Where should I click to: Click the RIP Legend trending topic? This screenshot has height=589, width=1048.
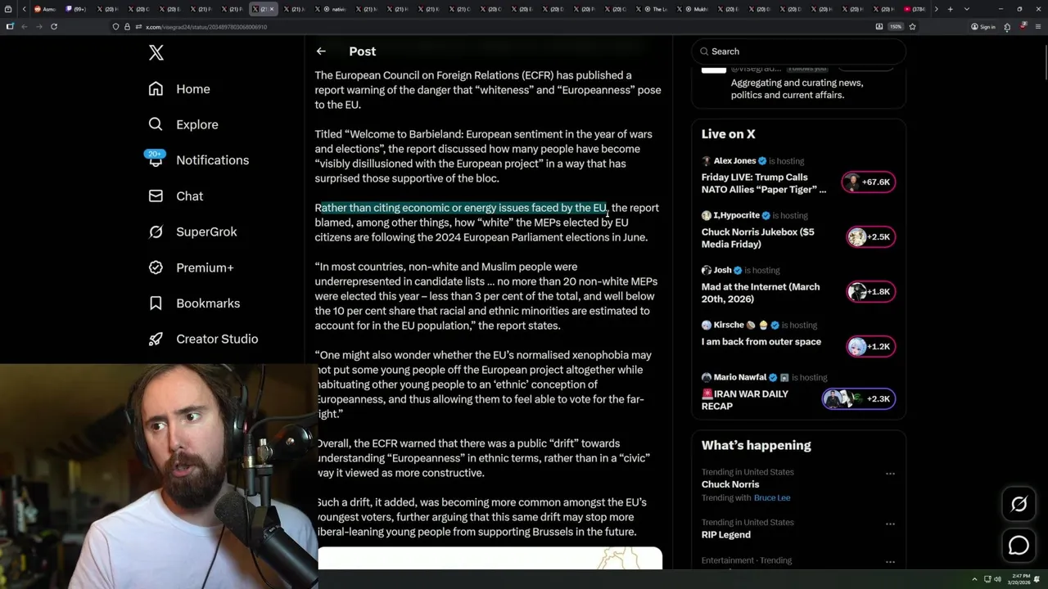pyautogui.click(x=726, y=535)
